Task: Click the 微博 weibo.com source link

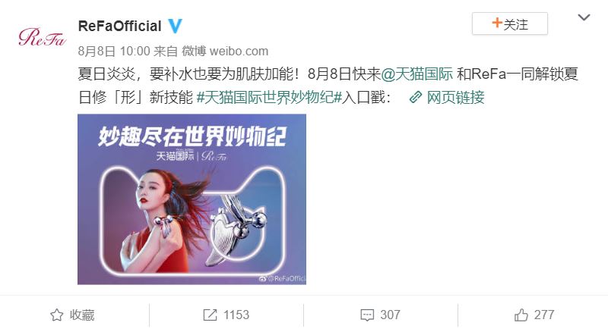Action: (225, 51)
